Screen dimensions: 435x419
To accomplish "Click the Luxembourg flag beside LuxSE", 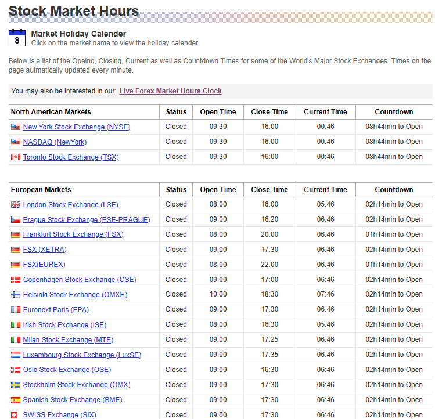I will click(16, 355).
